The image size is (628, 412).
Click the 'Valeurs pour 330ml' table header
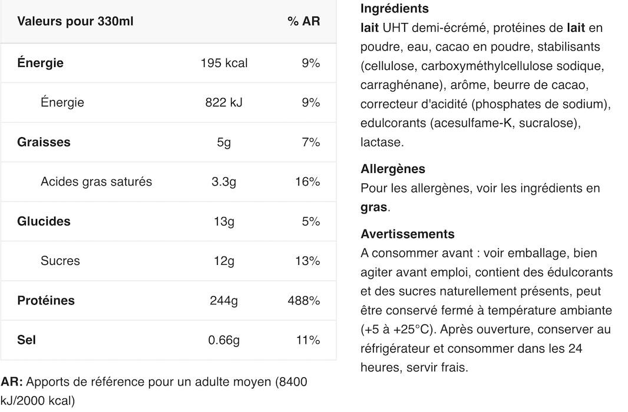(75, 21)
